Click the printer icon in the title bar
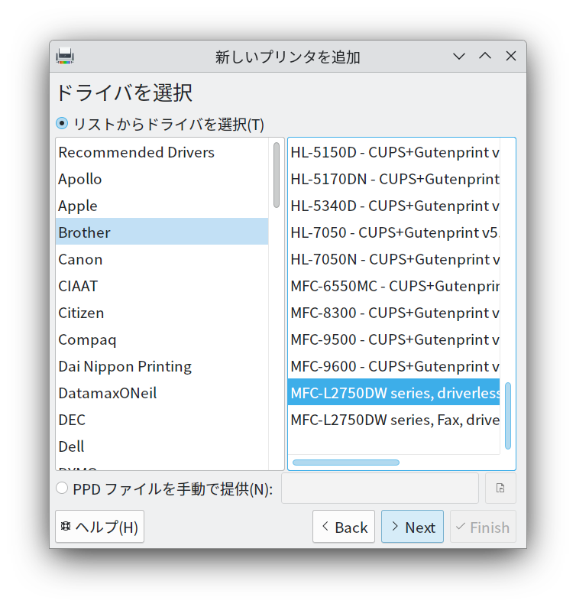This screenshot has width=576, height=607. click(65, 56)
